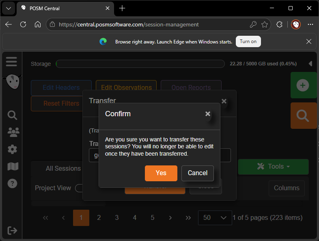The image size is (319, 241).
Task: Open search from the sidebar magnifier icon
Action: [x=12, y=115]
